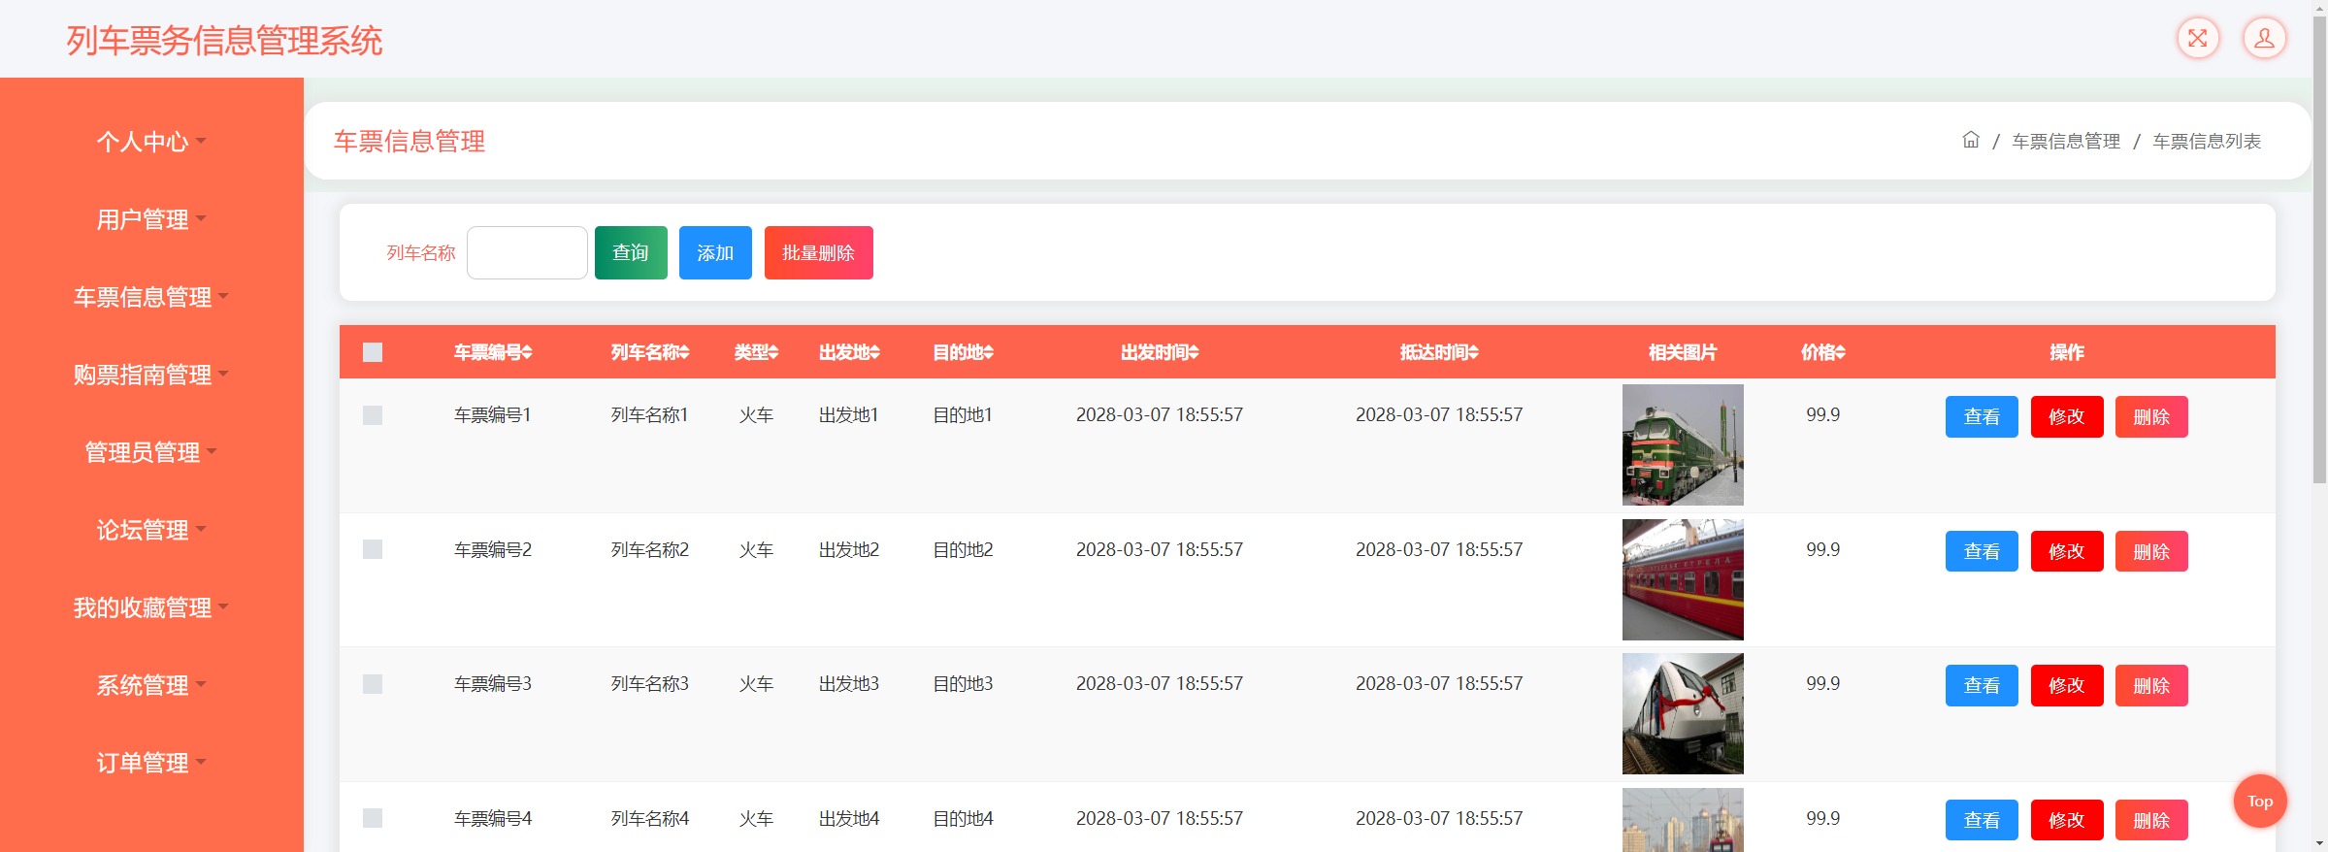Delete 车票编号1 with 删除 button

(x=2151, y=416)
